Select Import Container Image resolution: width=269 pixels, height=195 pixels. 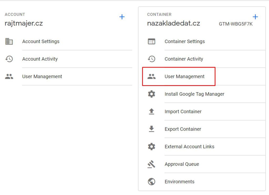[x=183, y=112]
